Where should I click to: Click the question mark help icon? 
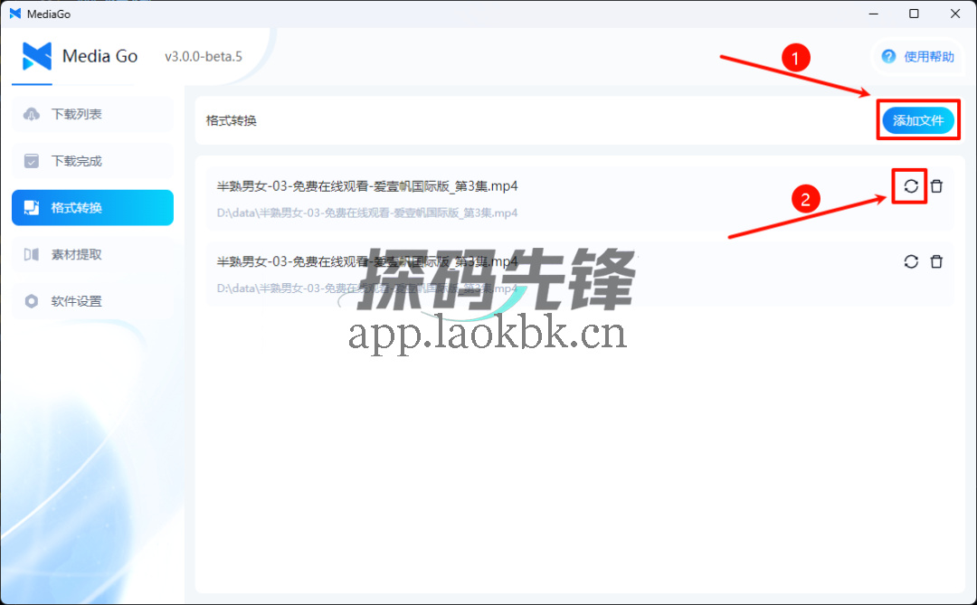pos(888,57)
